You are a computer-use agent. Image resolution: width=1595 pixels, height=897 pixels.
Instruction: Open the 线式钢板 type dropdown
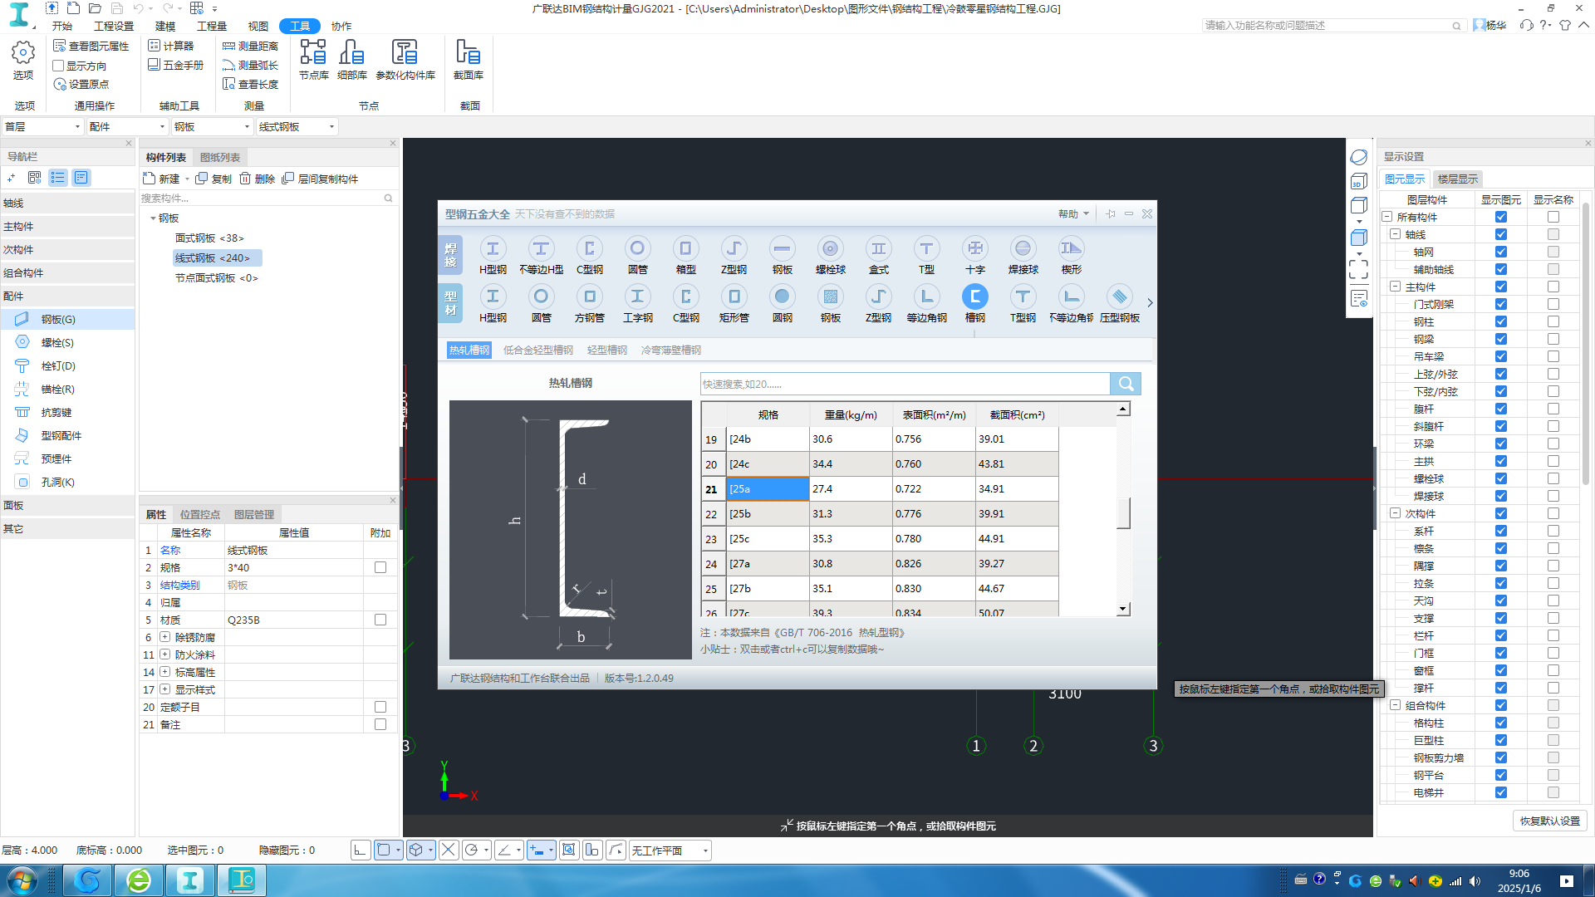pos(297,126)
